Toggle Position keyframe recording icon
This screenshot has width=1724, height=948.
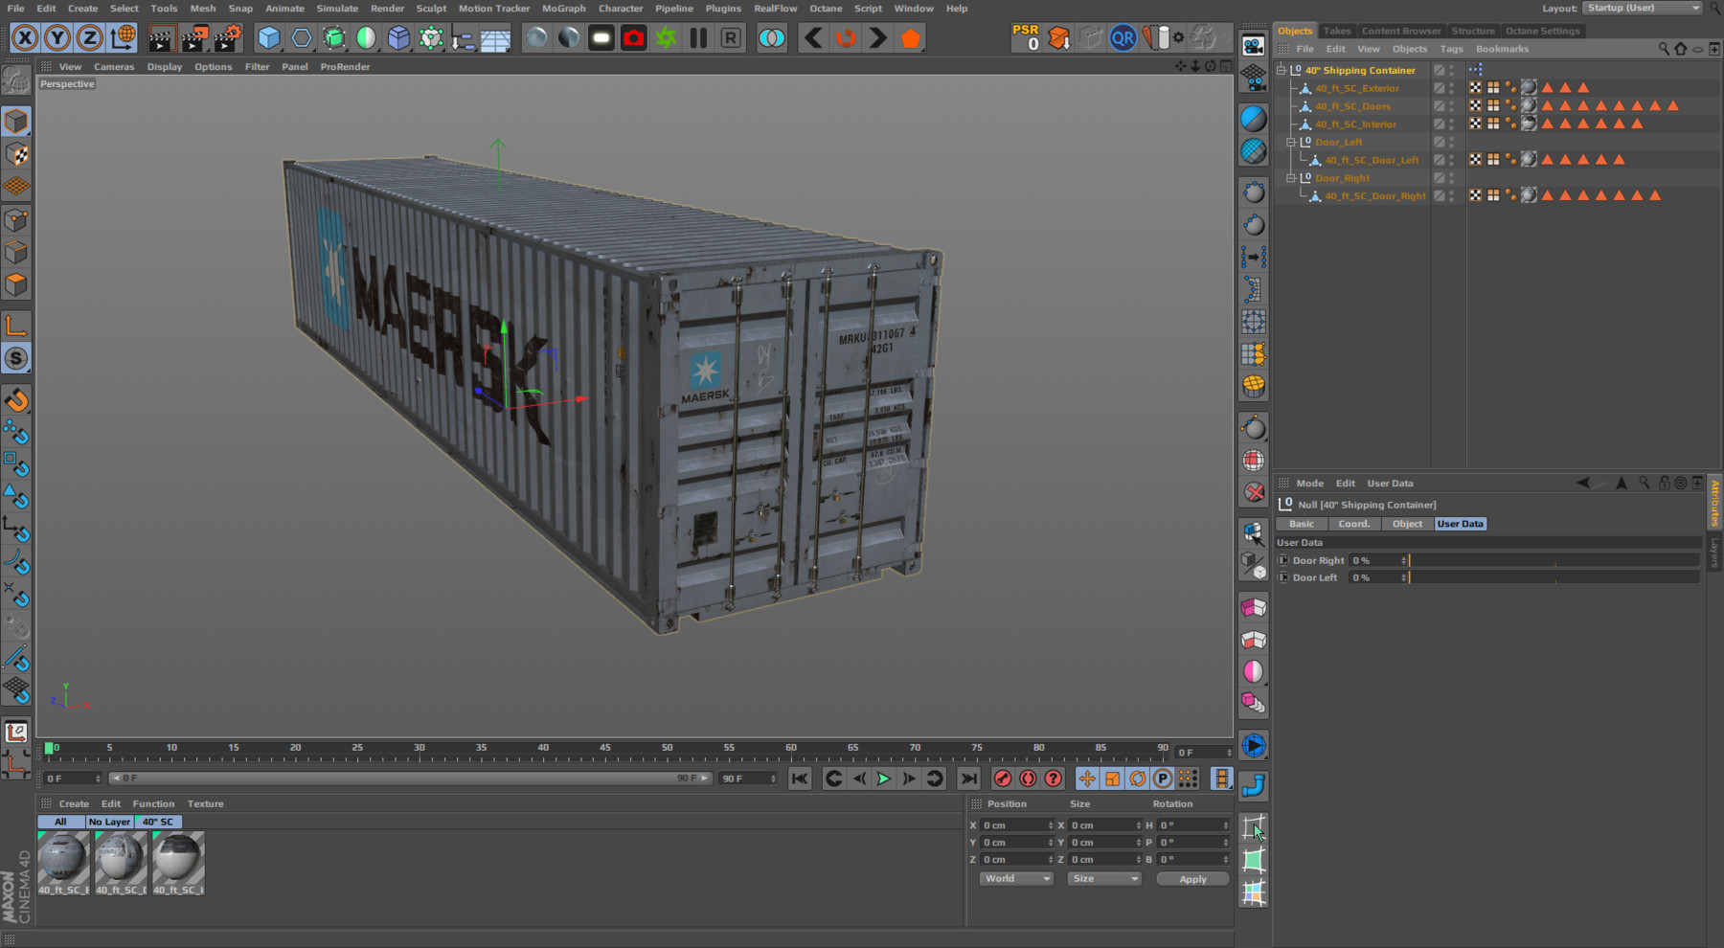1087,779
